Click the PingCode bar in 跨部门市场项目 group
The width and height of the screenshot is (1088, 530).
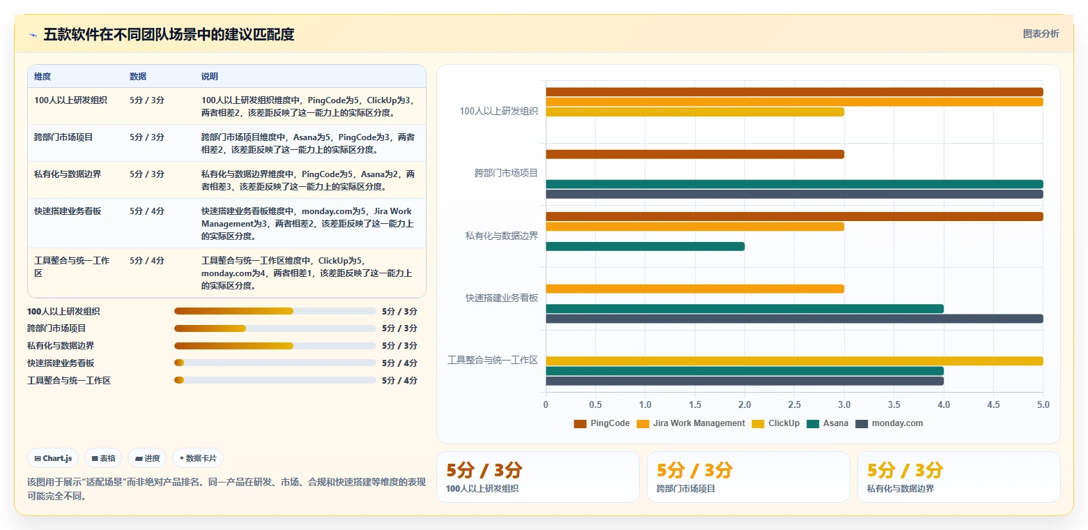[x=695, y=154]
